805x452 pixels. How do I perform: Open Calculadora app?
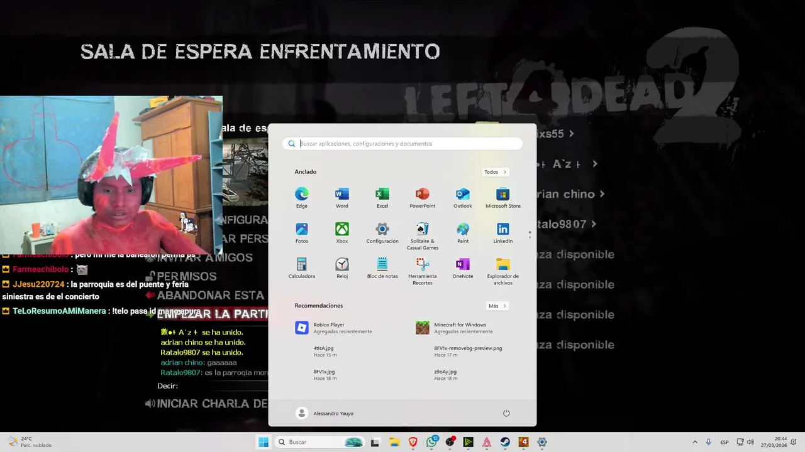[302, 268]
